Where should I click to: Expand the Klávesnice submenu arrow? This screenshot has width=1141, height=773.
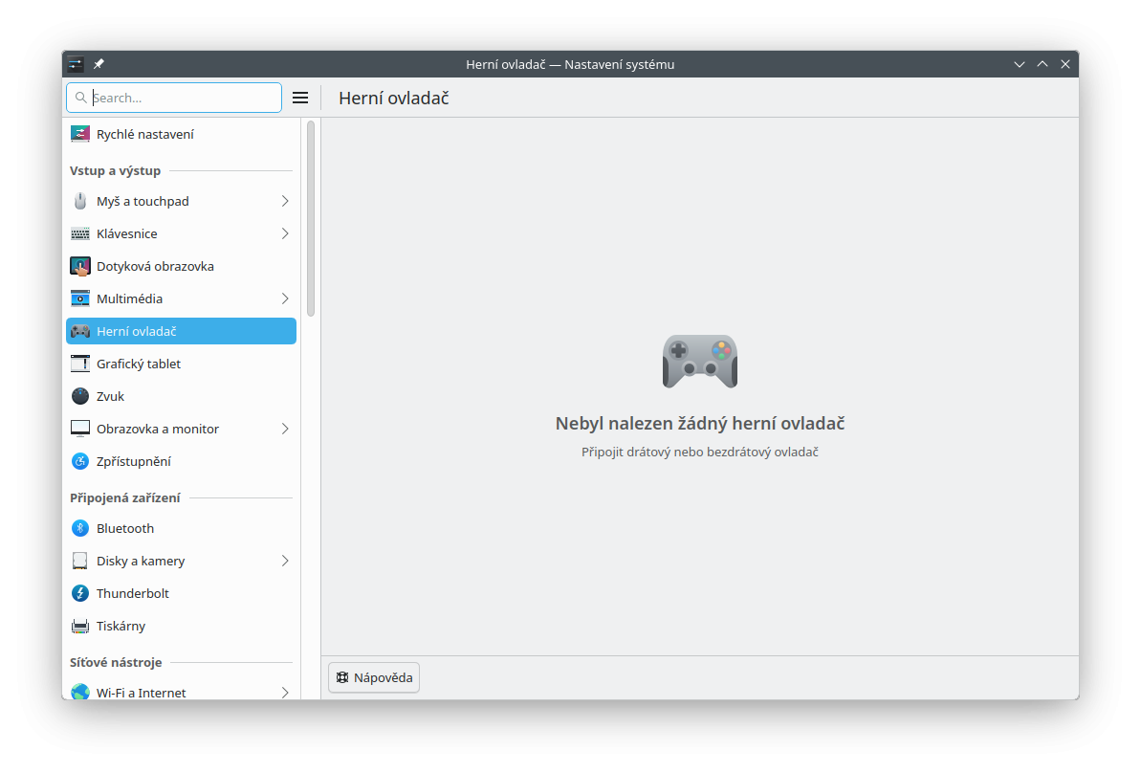pyautogui.click(x=285, y=233)
